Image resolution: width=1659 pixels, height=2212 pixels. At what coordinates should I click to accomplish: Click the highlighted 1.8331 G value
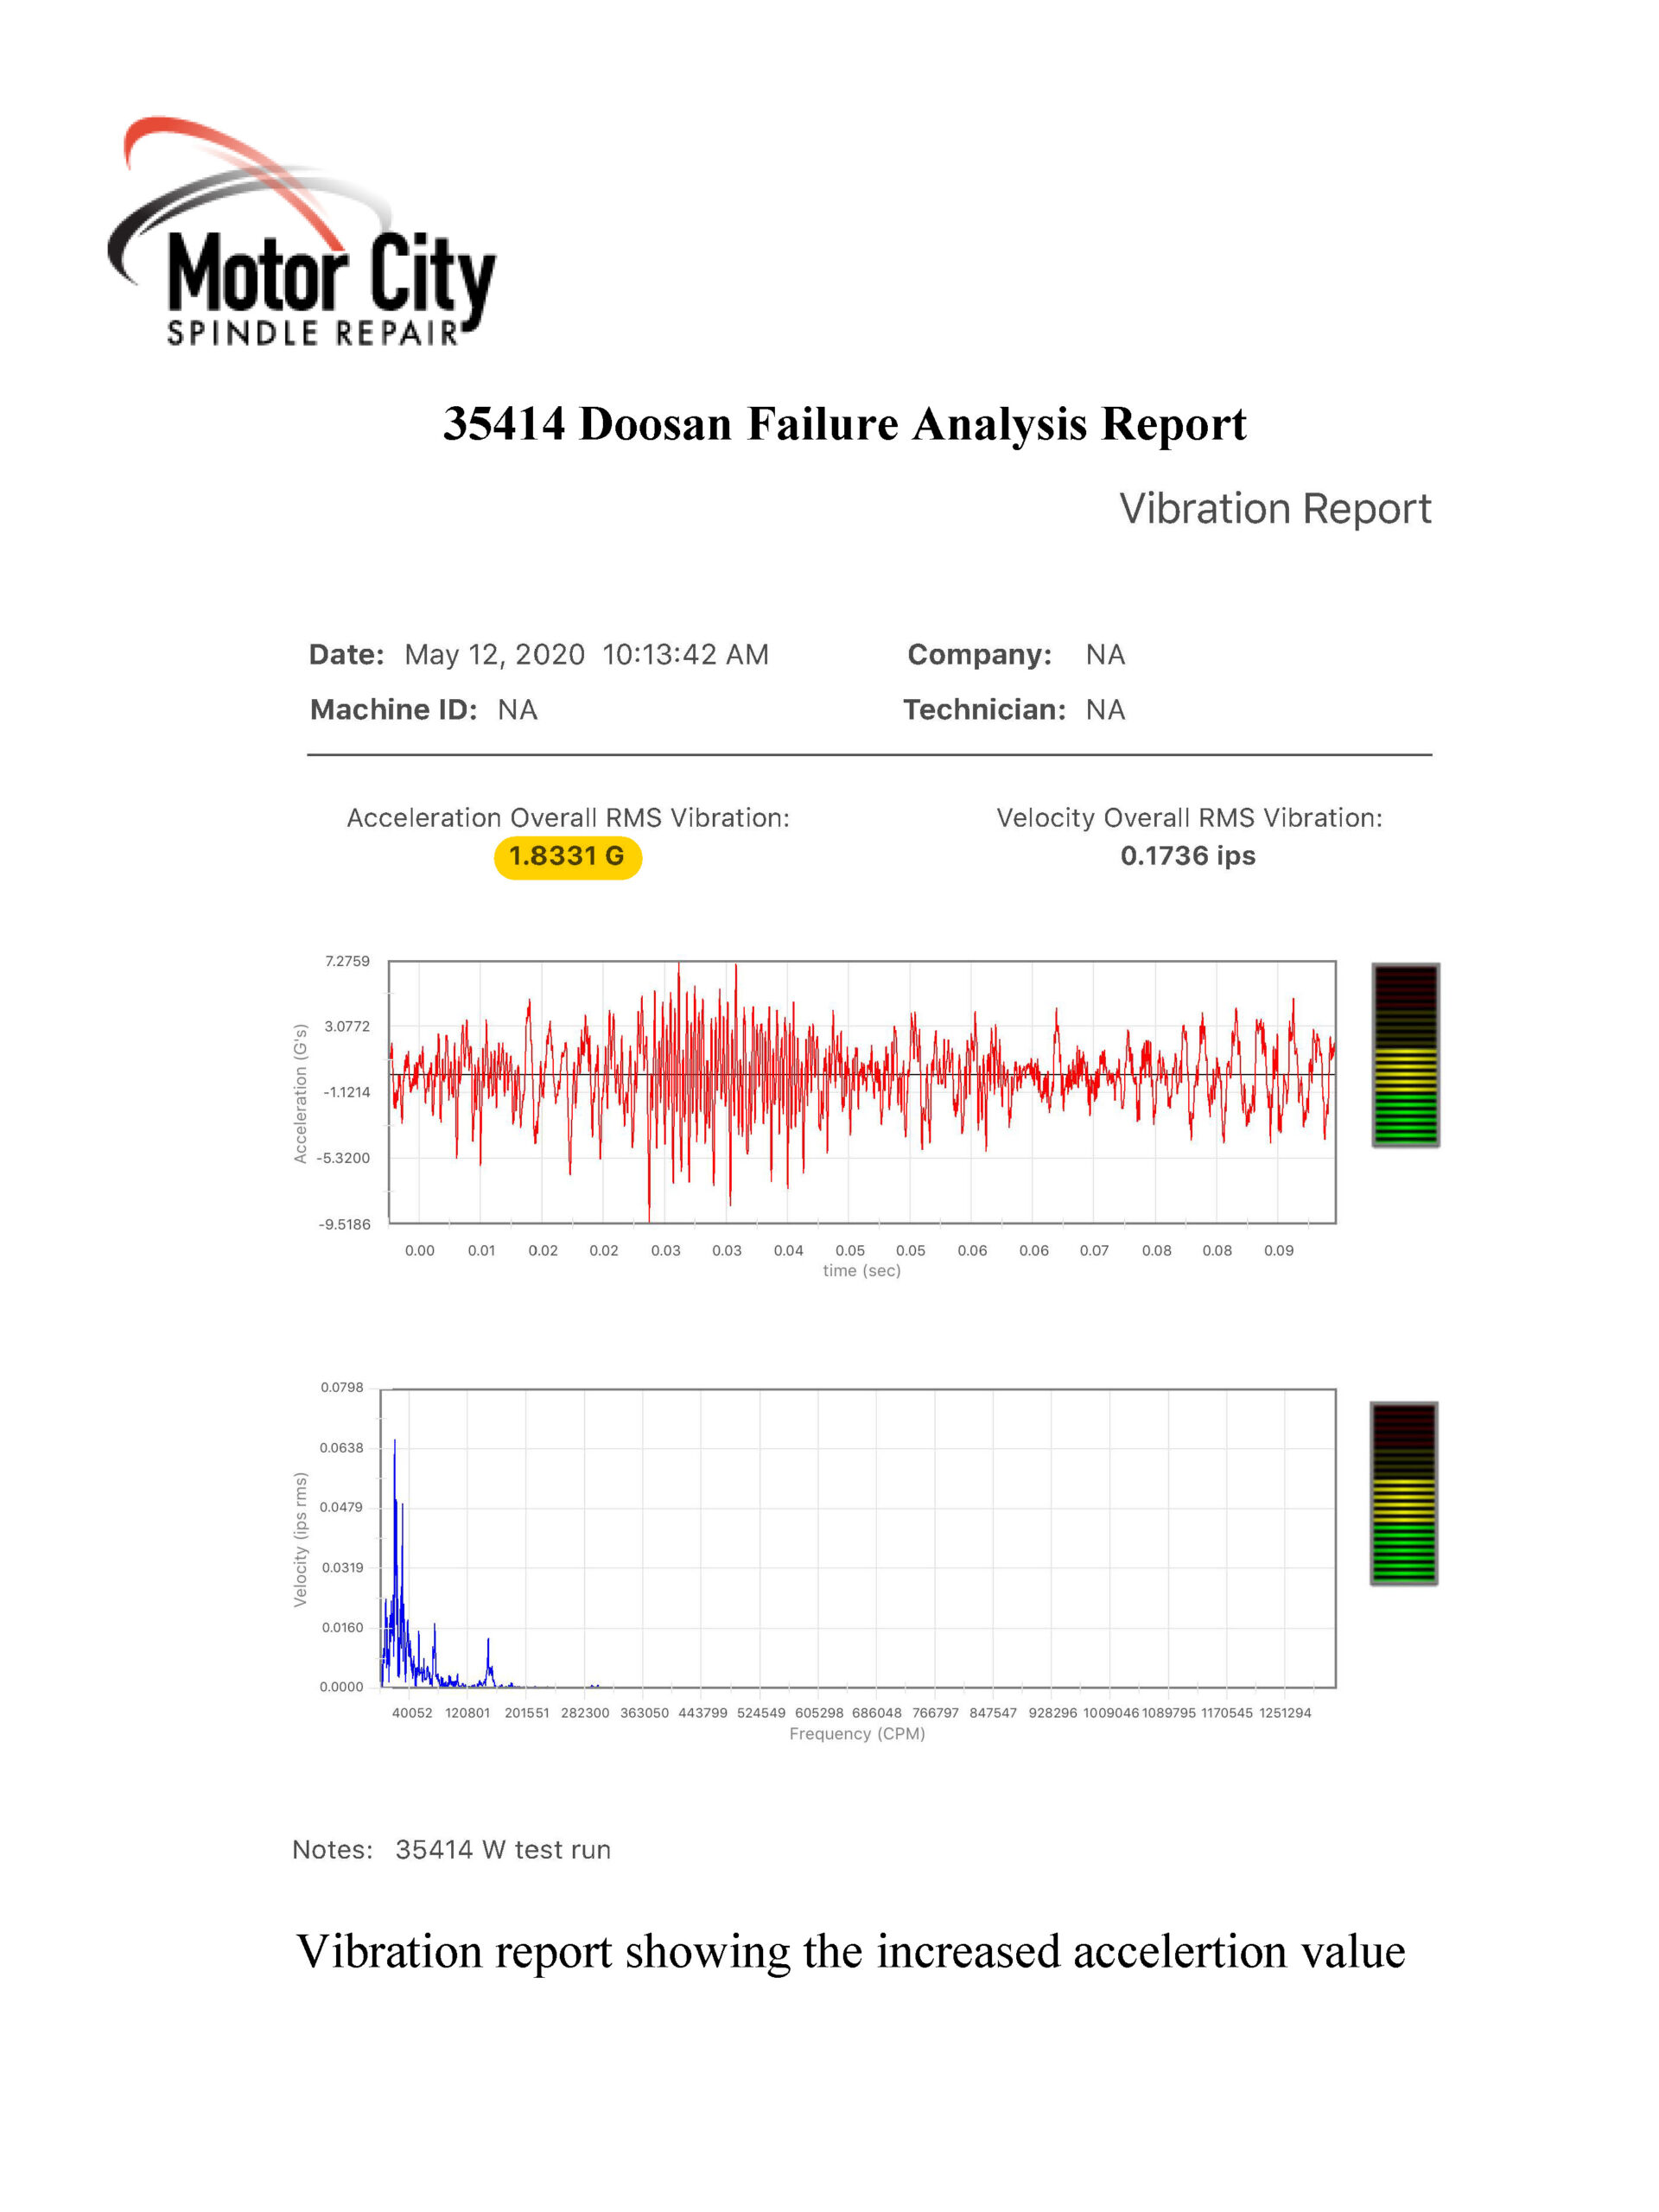(x=567, y=857)
